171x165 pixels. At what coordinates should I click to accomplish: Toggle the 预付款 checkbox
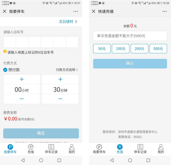tap(5, 70)
